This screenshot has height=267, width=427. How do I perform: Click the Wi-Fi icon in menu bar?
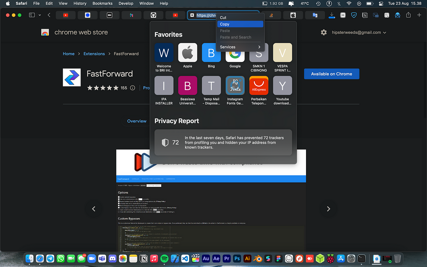tap(349, 3)
